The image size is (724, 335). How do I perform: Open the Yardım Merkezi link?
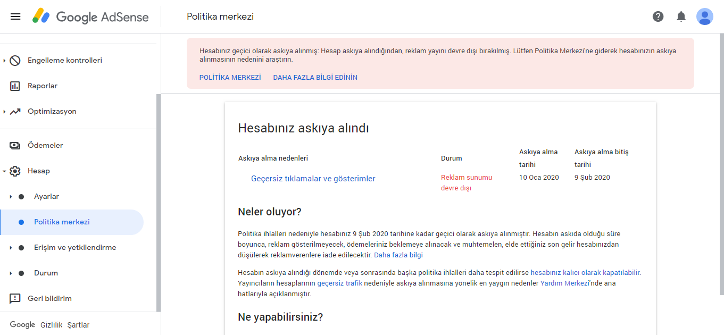(564, 283)
